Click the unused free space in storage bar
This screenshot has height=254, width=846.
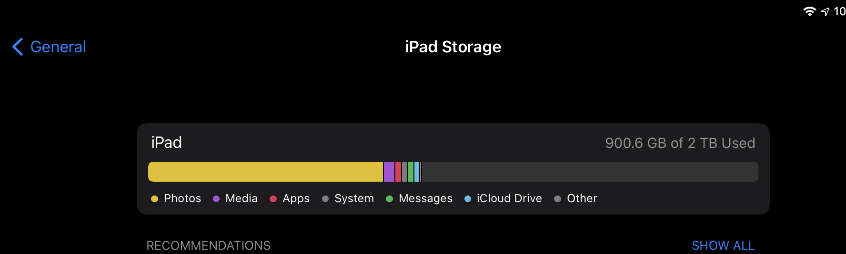click(590, 172)
